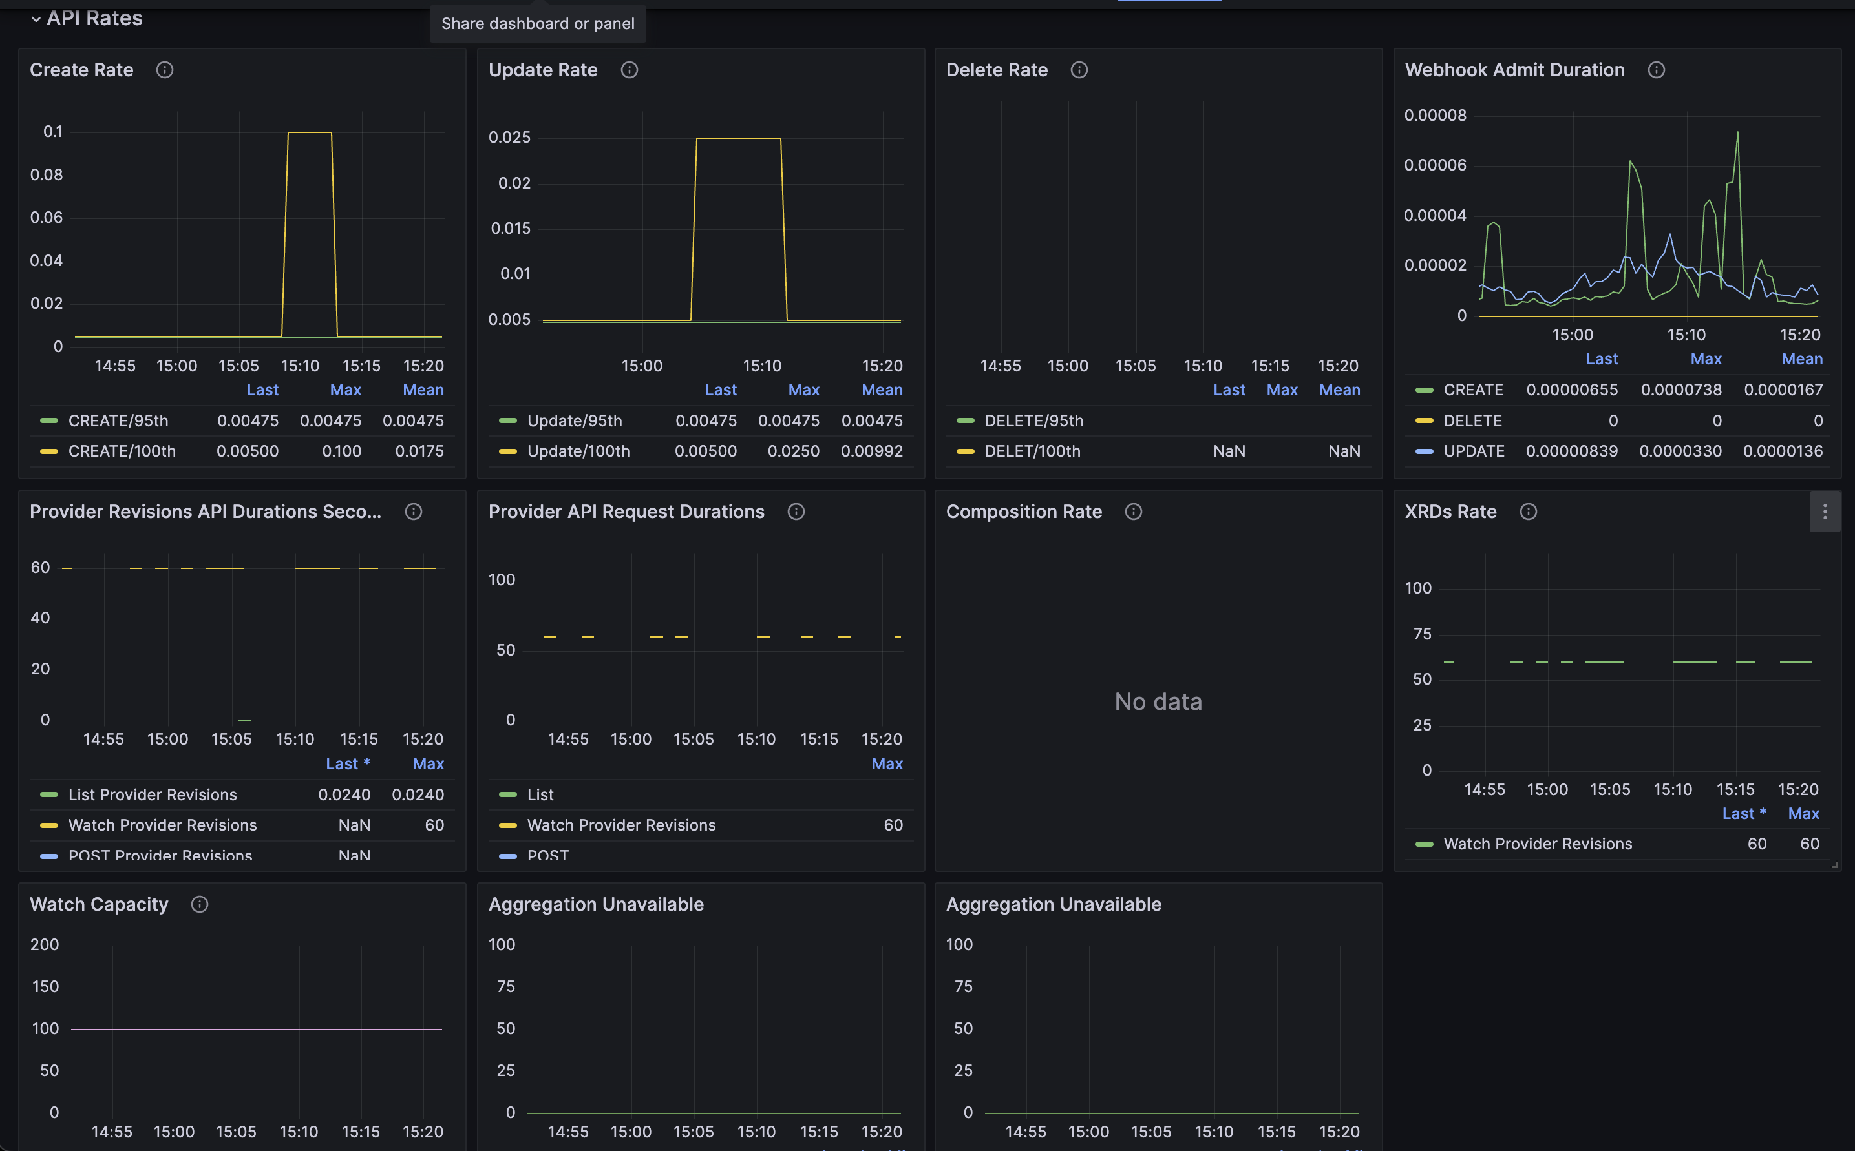Toggle the Update/100th series in the legend

[x=578, y=451]
